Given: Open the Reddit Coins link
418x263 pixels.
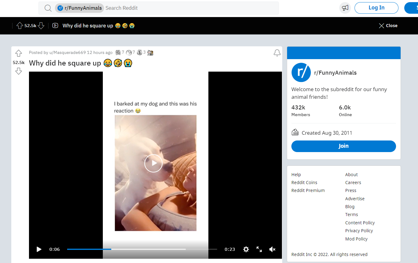Looking at the screenshot, I should click(x=304, y=183).
